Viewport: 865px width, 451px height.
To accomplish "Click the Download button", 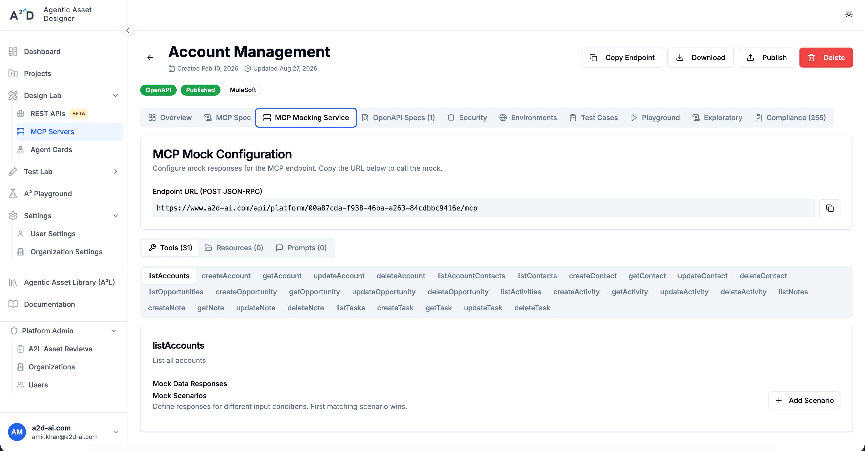I will [x=700, y=57].
